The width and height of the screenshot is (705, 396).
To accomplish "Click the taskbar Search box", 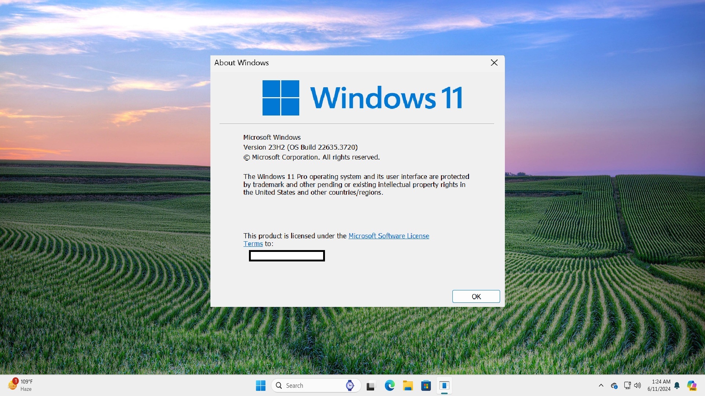I will 316,385.
